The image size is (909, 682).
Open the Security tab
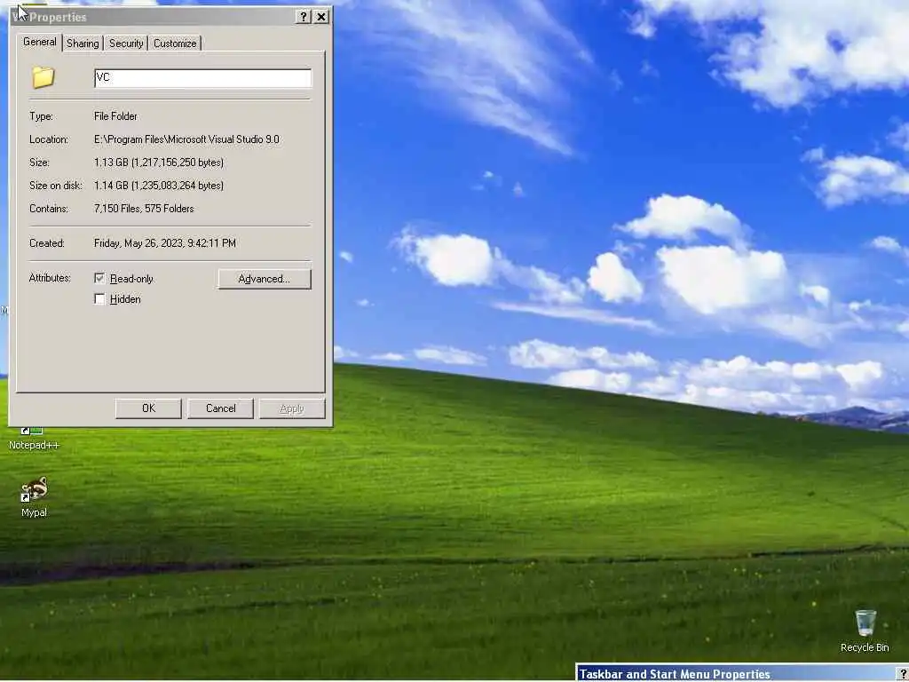[x=126, y=44]
